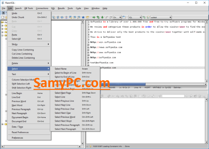Choose Copy Lines Containing
The image size is (209, 149).
(x=29, y=50)
